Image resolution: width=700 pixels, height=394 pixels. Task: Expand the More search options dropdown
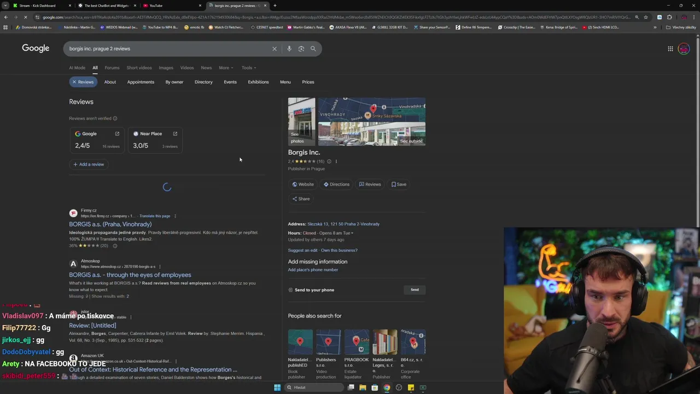point(226,68)
